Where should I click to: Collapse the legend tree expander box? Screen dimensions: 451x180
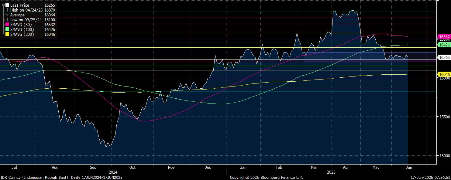3,5
